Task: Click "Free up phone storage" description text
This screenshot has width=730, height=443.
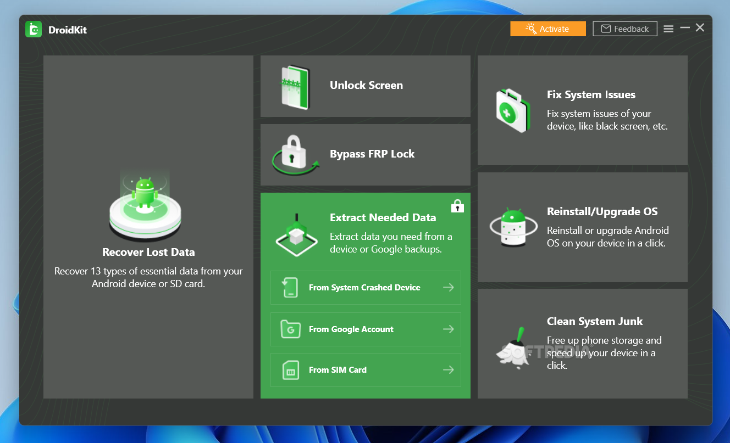Action: [x=604, y=353]
